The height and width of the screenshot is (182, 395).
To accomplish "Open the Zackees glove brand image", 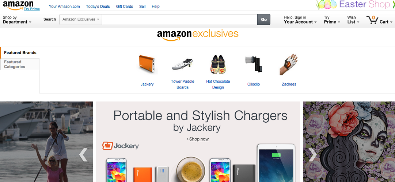I will point(289,64).
